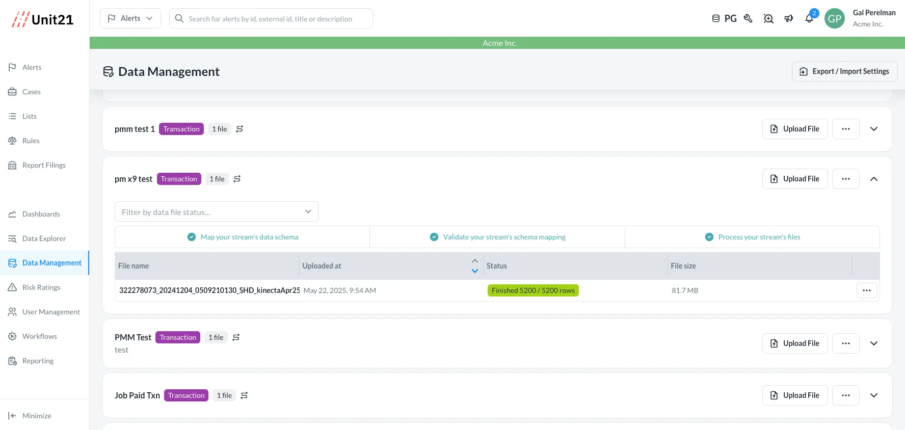Click the File size column header
The image size is (905, 430).
click(760, 266)
